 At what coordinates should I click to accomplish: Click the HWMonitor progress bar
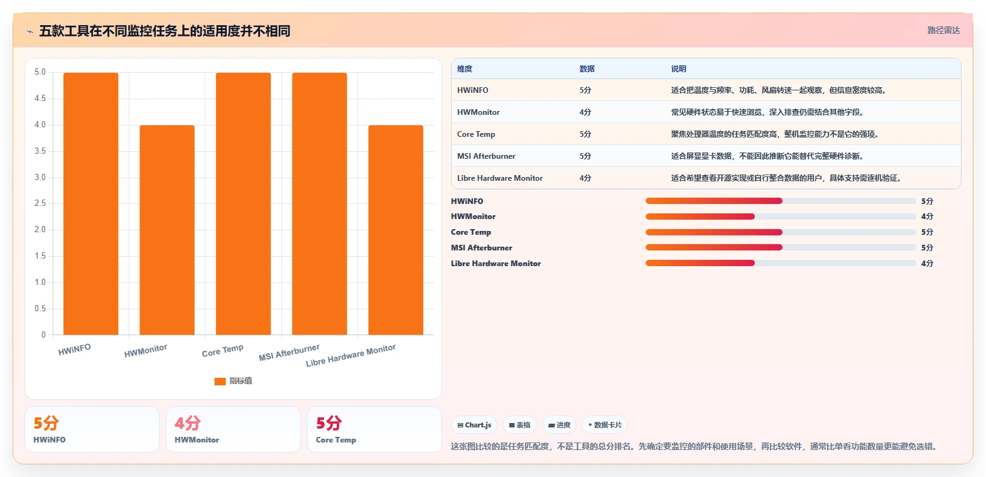point(781,217)
